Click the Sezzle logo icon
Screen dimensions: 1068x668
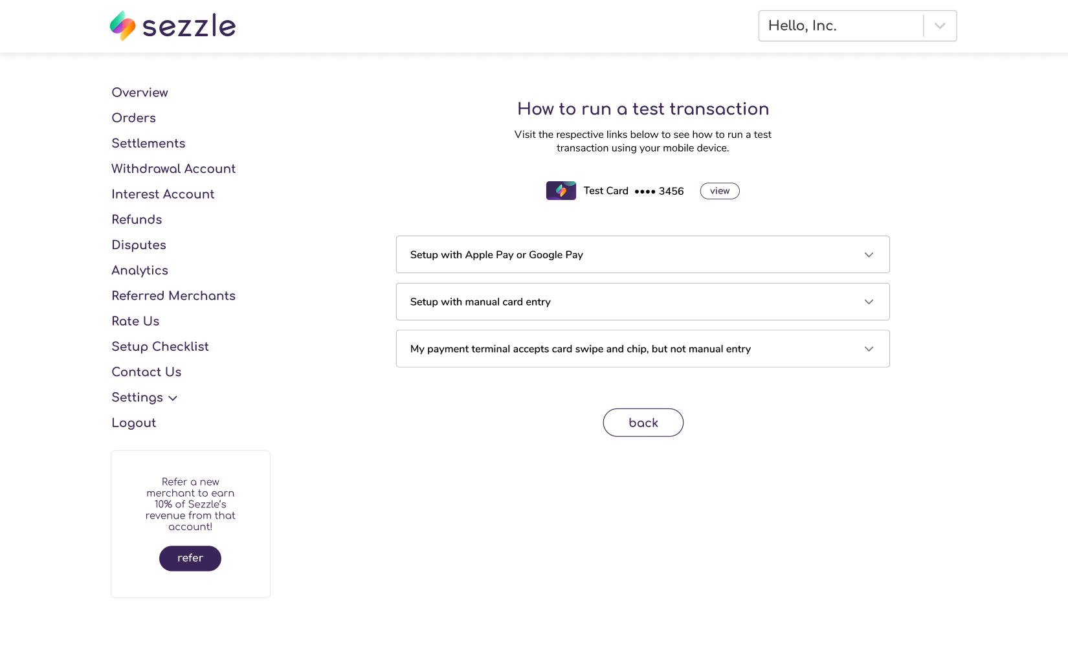point(123,26)
